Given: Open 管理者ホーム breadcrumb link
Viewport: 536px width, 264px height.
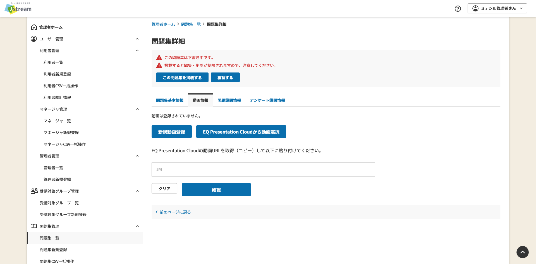Looking at the screenshot, I should click(x=163, y=24).
